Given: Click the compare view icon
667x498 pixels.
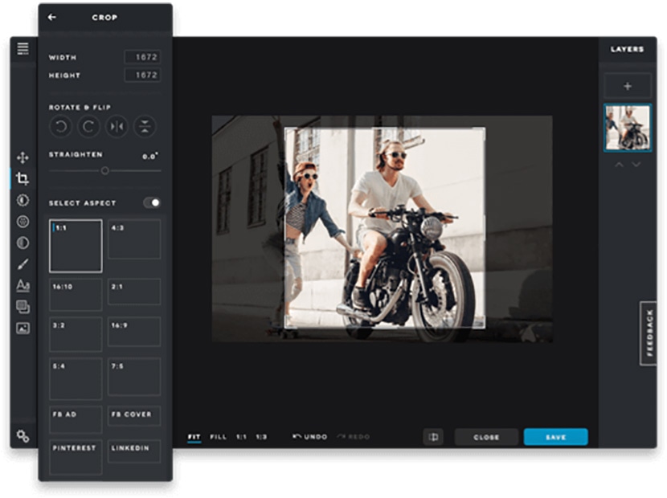Looking at the screenshot, I should point(433,437).
